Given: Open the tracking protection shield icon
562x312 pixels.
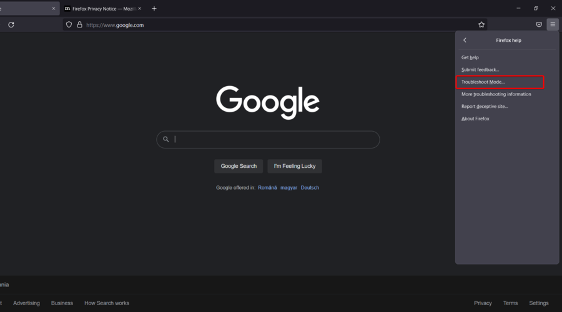Looking at the screenshot, I should [x=69, y=25].
